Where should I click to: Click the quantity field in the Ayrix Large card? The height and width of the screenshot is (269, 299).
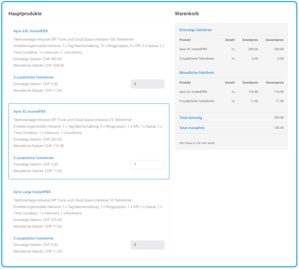[x=147, y=245]
